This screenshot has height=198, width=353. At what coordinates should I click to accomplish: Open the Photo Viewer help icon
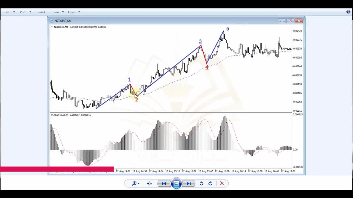348,12
